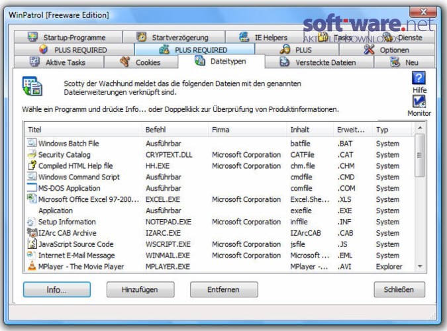The height and width of the screenshot is (331, 447).
Task: Click the ".BAT" extension cell
Action: click(x=345, y=144)
